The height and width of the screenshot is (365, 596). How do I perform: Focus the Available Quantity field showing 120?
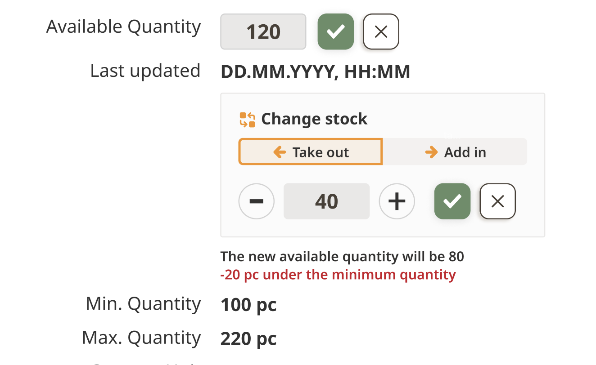click(263, 31)
